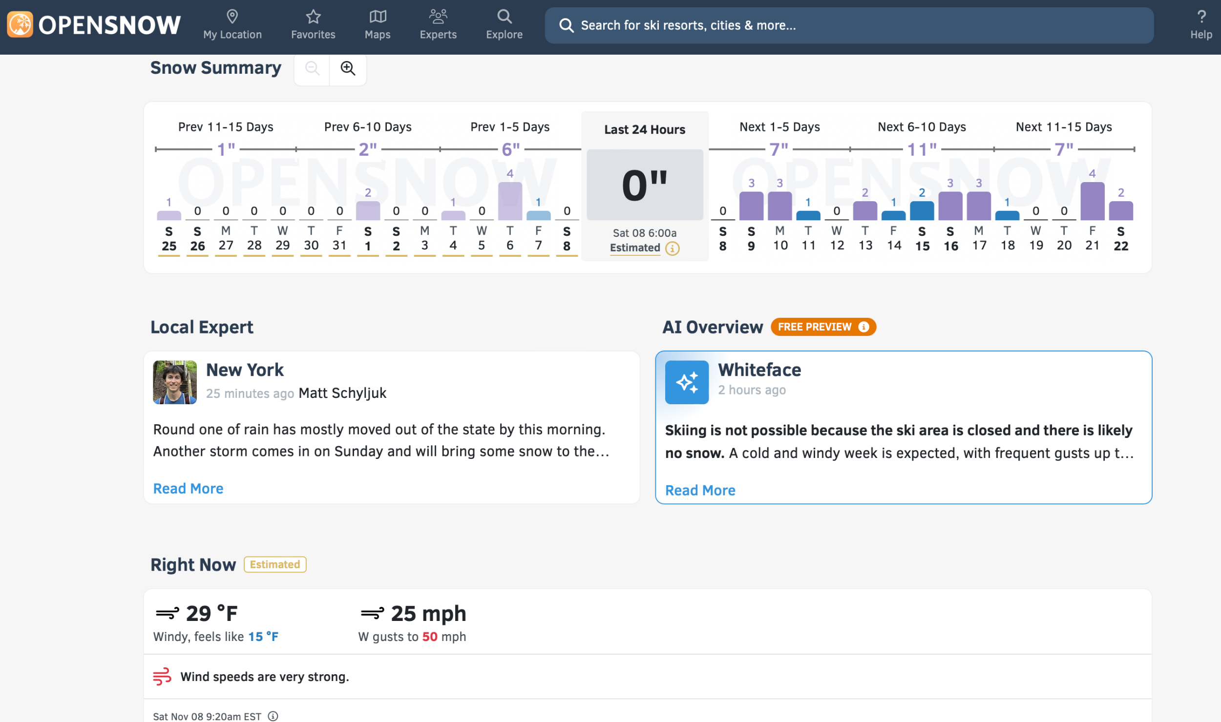Screen dimensions: 1221x722
Task: Zoom out the Snow Summary chart
Action: click(312, 68)
